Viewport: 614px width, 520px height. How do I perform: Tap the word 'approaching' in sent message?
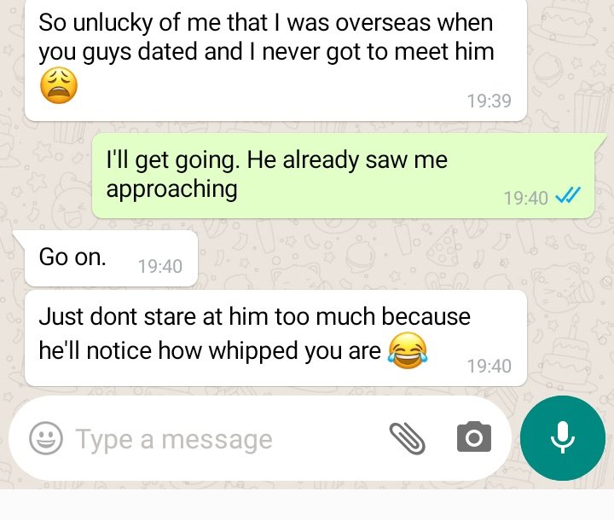click(172, 189)
